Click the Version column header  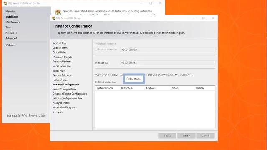[204, 88]
